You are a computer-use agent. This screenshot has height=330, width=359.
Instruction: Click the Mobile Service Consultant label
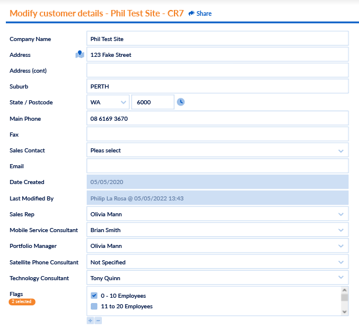tap(44, 230)
